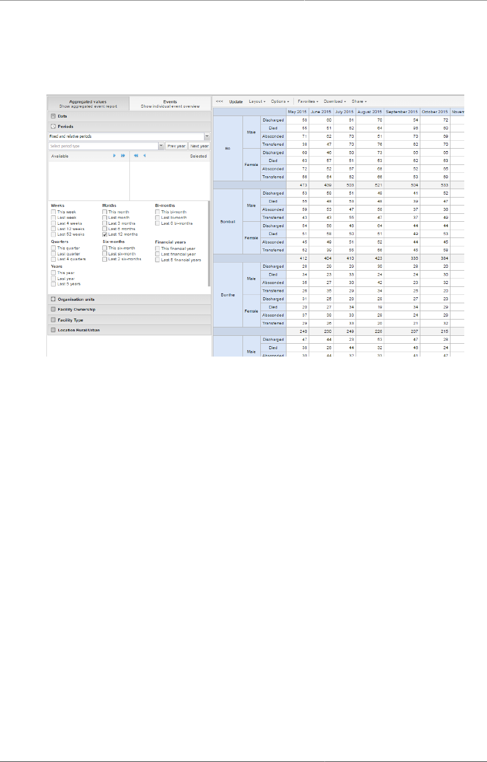Image resolution: width=487 pixels, height=762 pixels.
Task: Expand the Data panel header
Action: pos(129,116)
